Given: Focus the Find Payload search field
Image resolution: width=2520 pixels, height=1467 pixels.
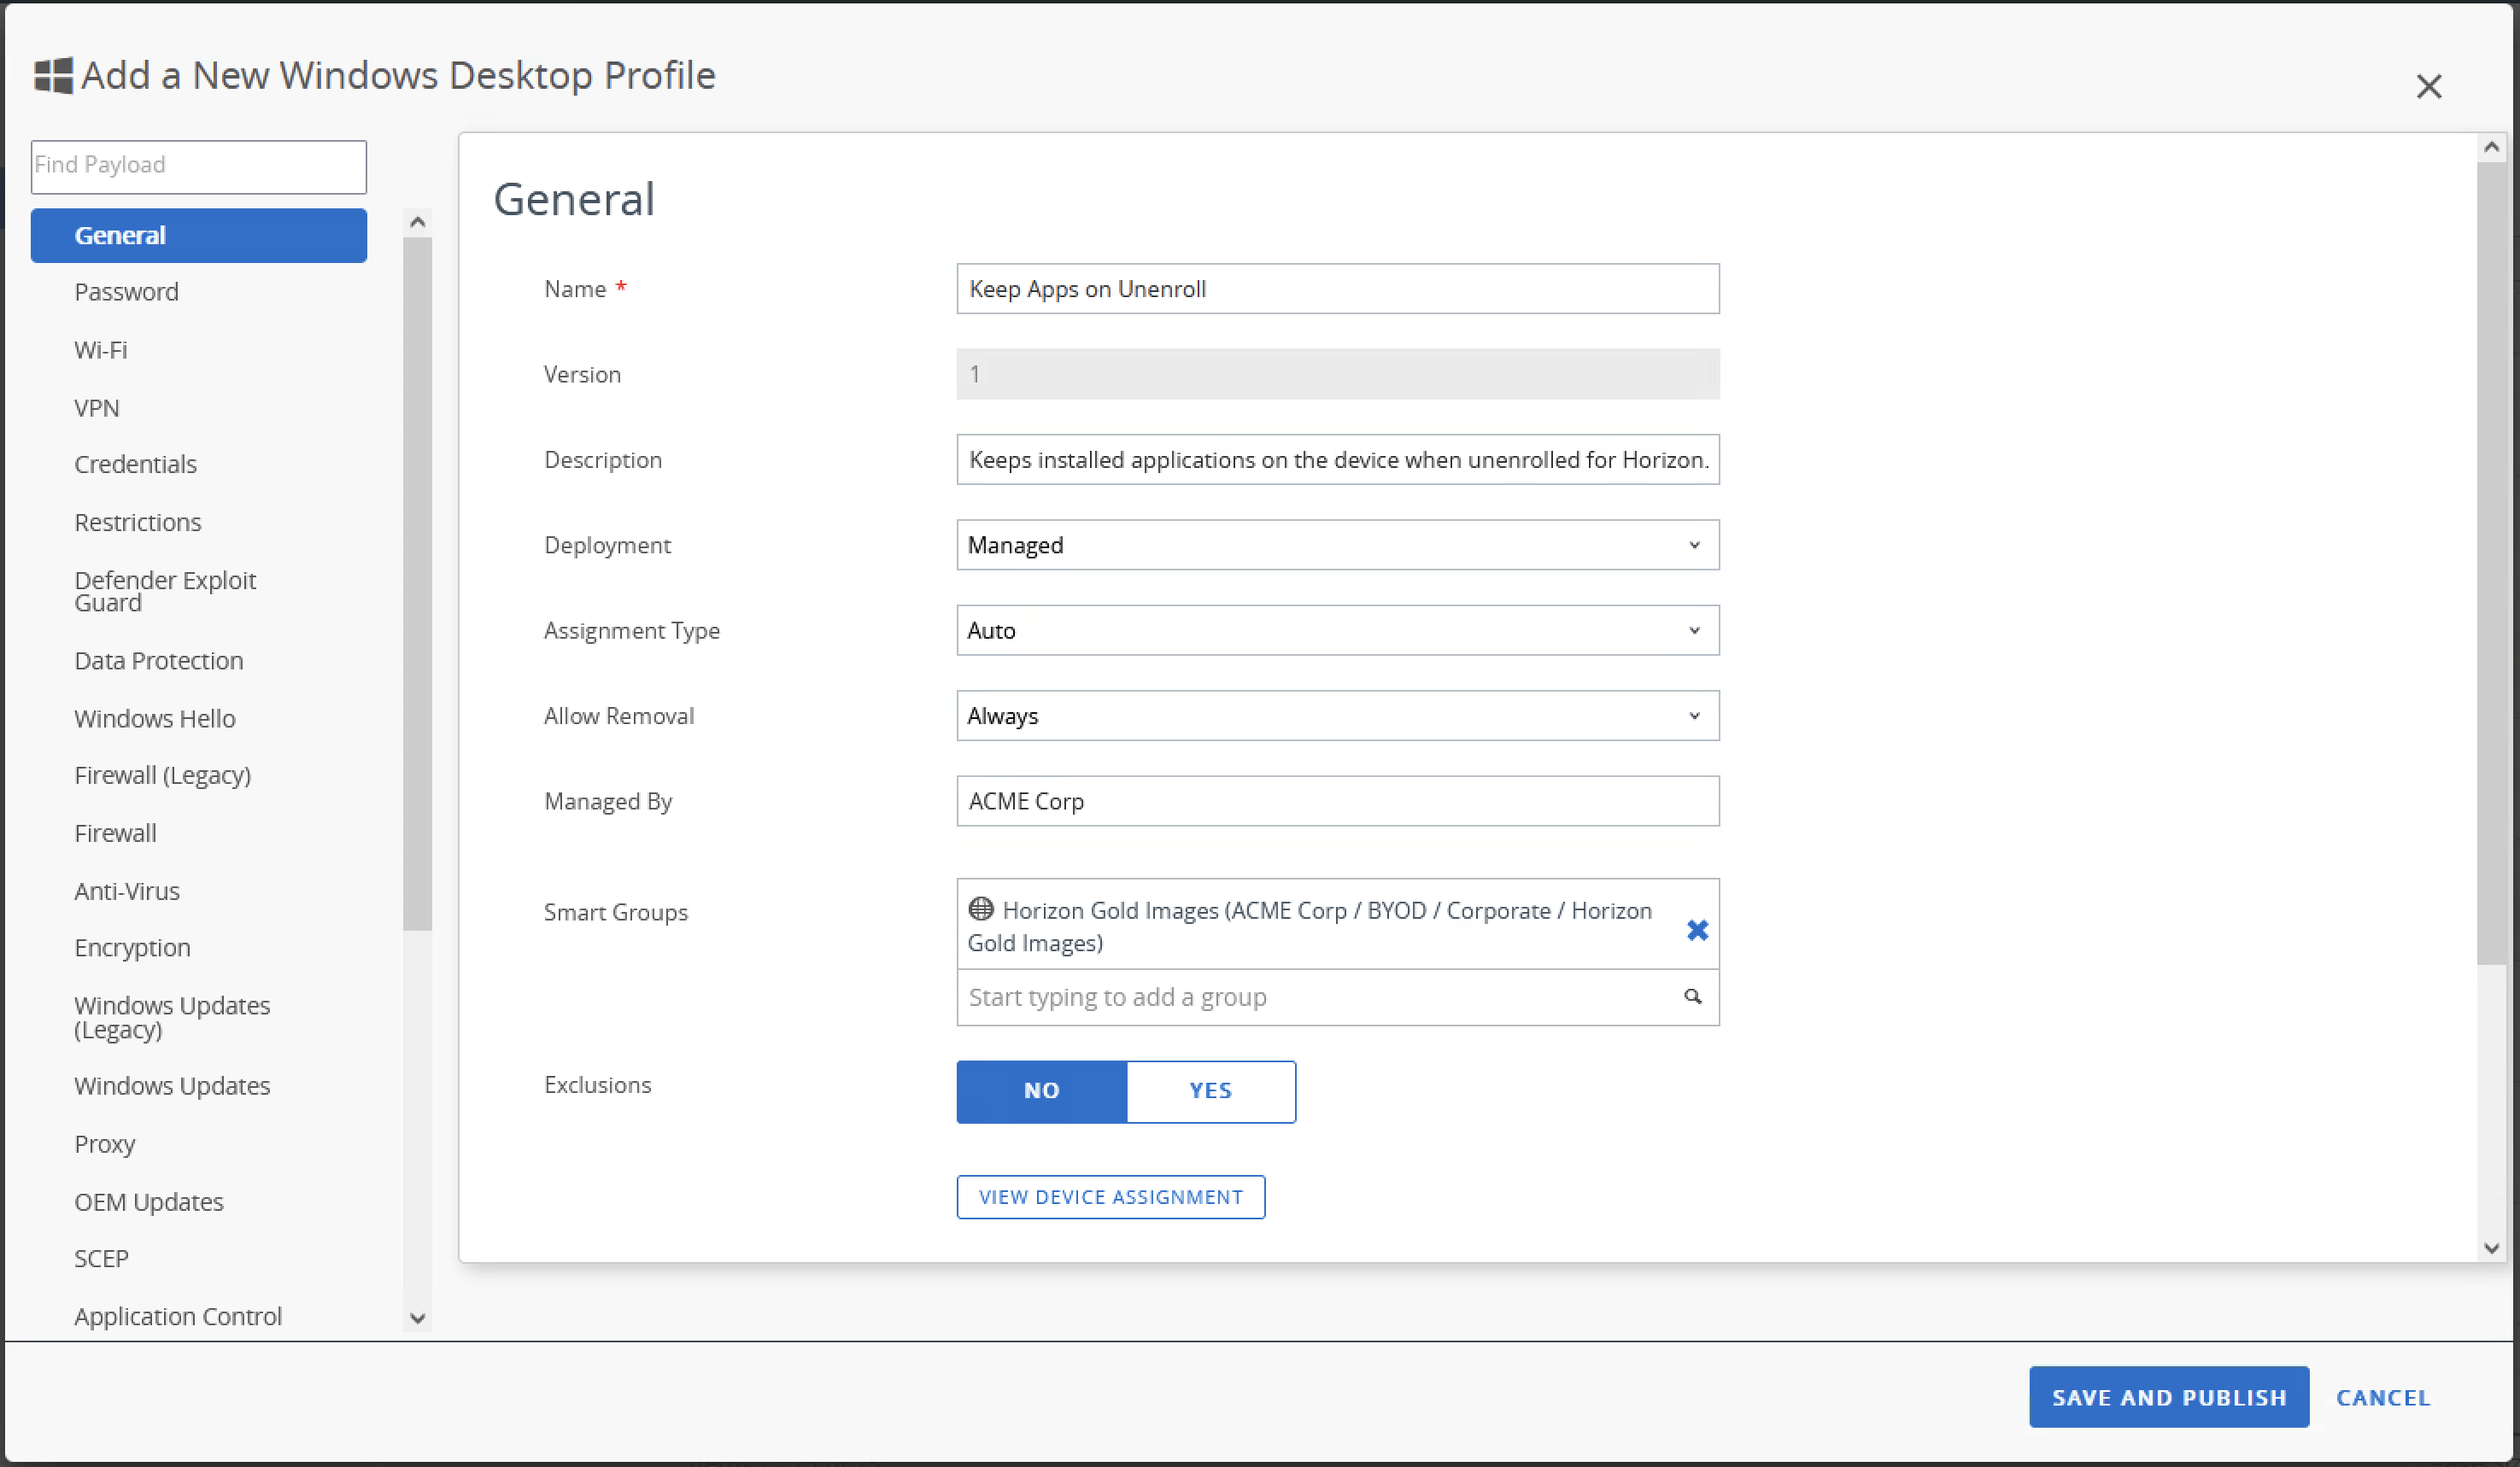Looking at the screenshot, I should (198, 166).
